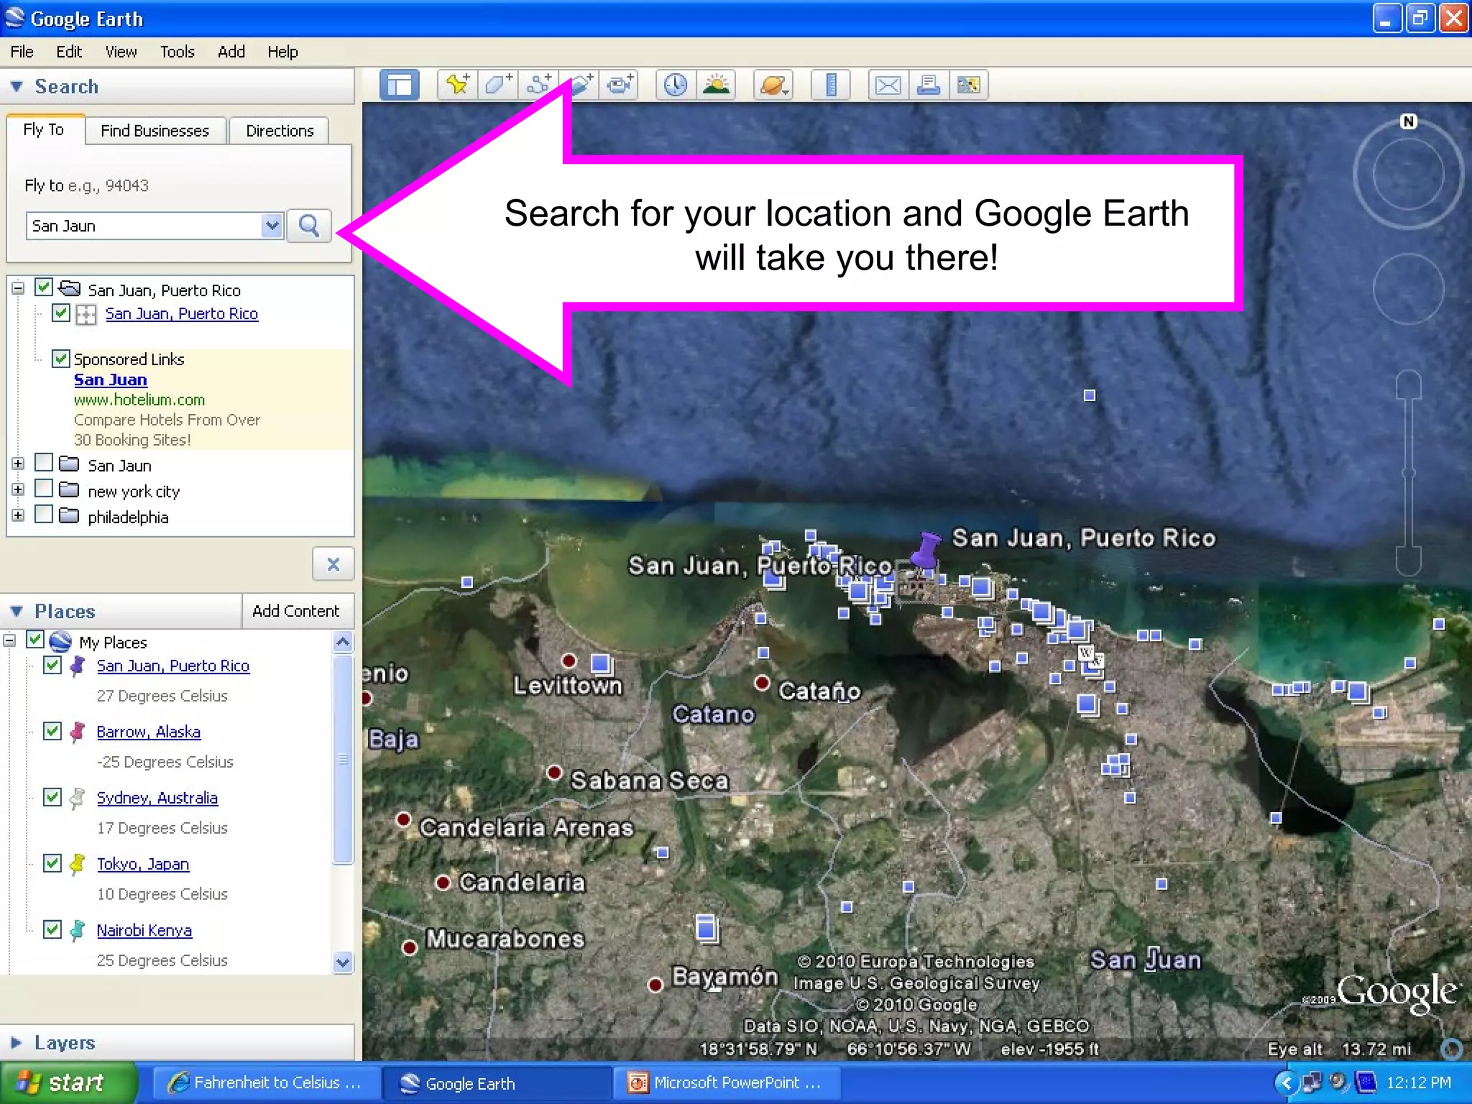The height and width of the screenshot is (1104, 1472).
Task: Add a polygon from the toolbar
Action: (498, 86)
